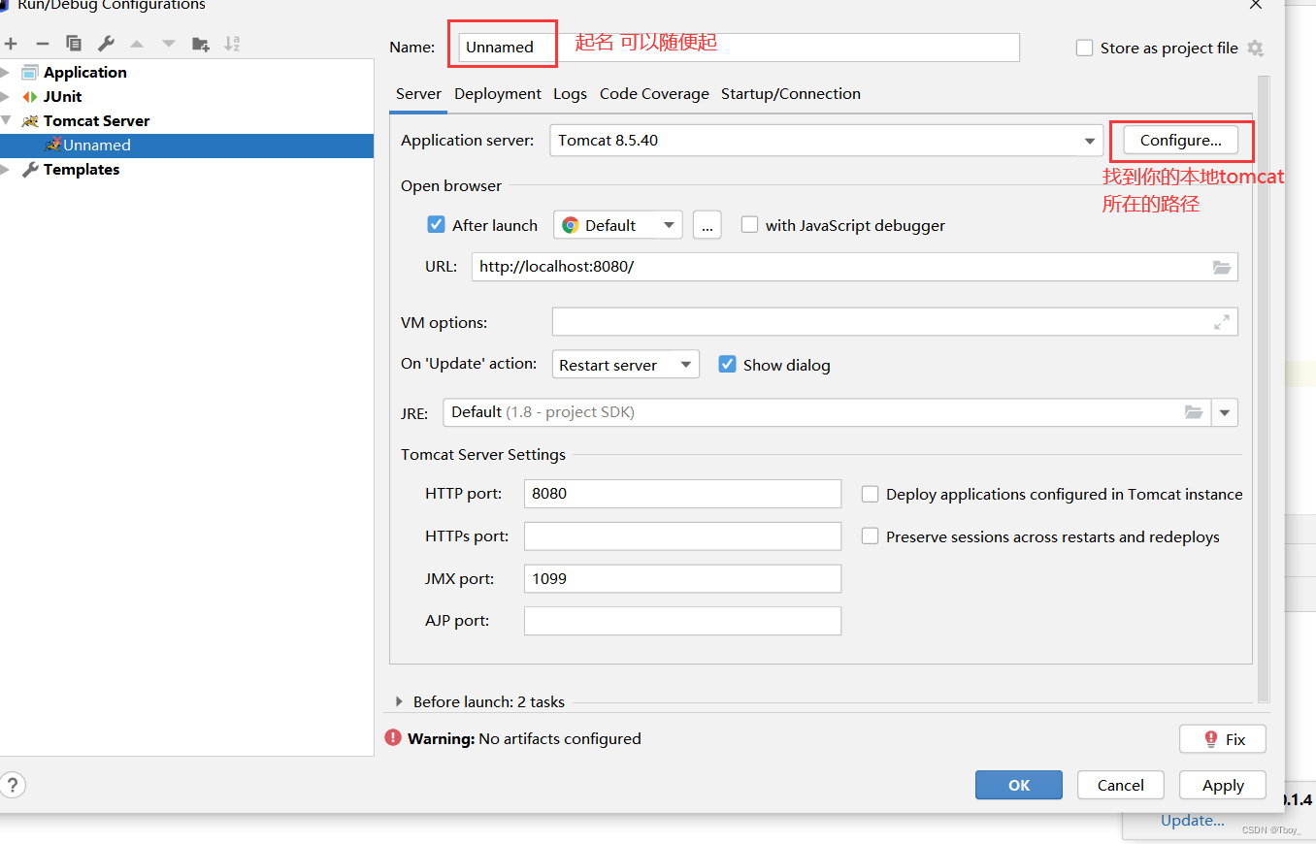Screen dimensions: 1316x844
Task: Enable Preserve sessions across restarts and redeploys
Action: [x=871, y=536]
